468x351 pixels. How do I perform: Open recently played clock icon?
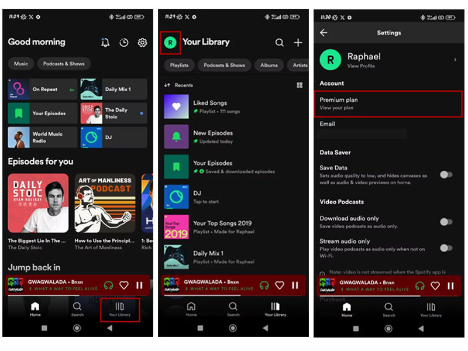pyautogui.click(x=124, y=43)
